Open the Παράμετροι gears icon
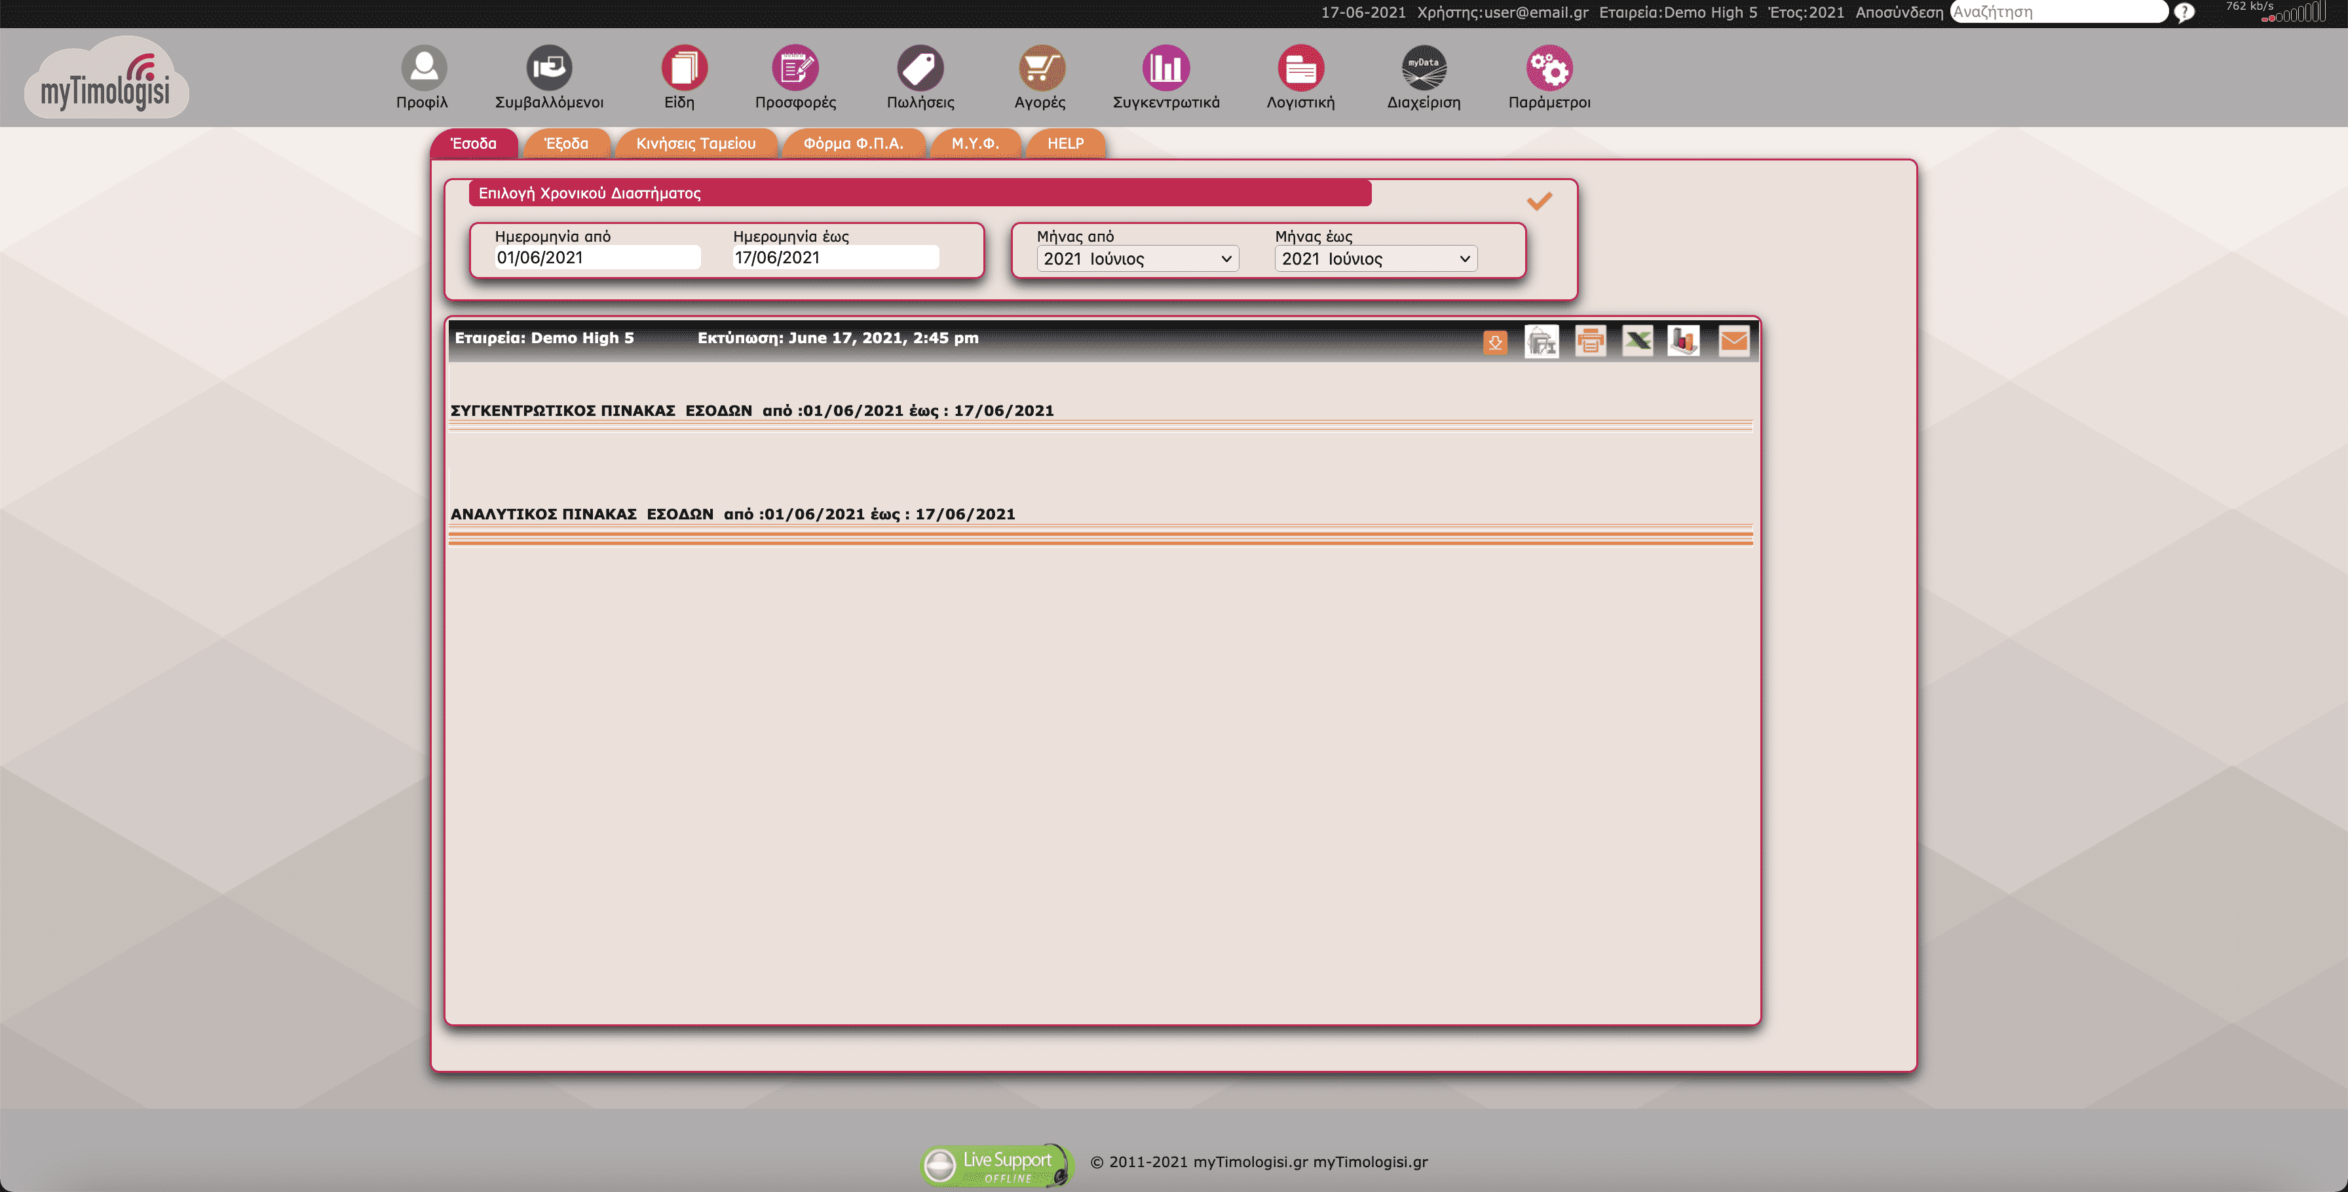Viewport: 2348px width, 1192px height. pyautogui.click(x=1547, y=68)
